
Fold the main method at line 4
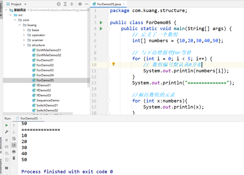pyautogui.click(x=108, y=29)
